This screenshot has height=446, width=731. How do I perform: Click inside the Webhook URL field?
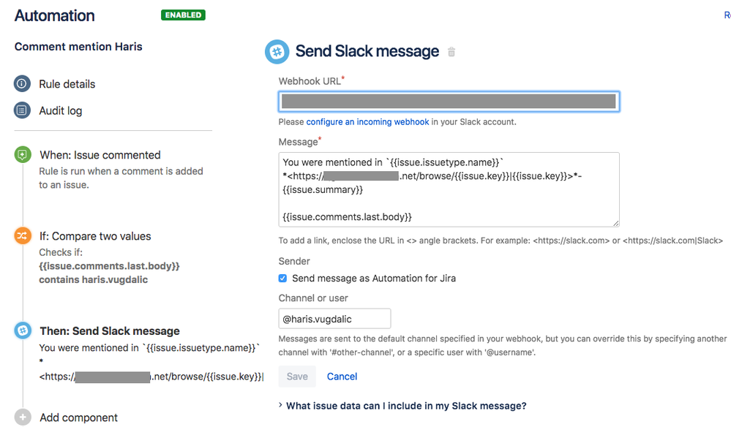[x=448, y=101]
